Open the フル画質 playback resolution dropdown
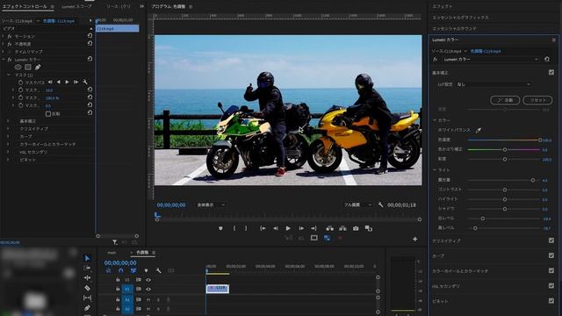562x316 pixels. (357, 205)
